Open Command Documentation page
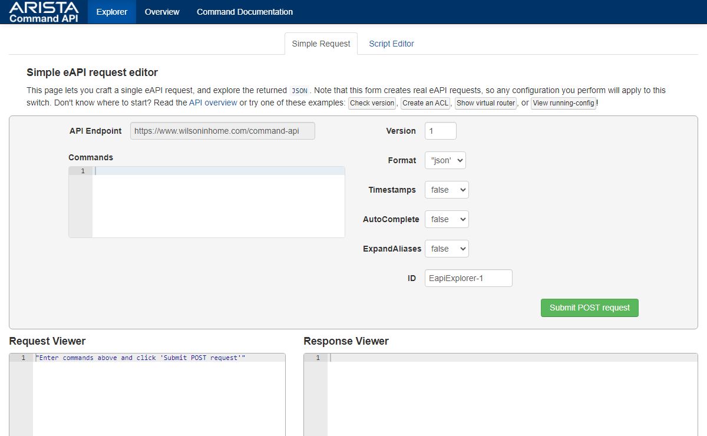Viewport: 707px width, 436px height. pos(245,12)
